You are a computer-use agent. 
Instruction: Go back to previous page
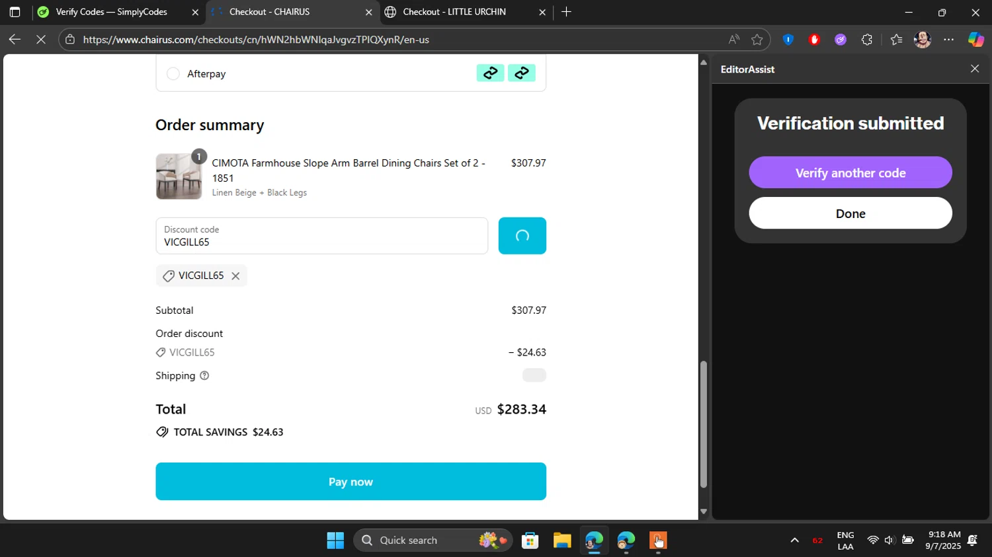coord(15,40)
